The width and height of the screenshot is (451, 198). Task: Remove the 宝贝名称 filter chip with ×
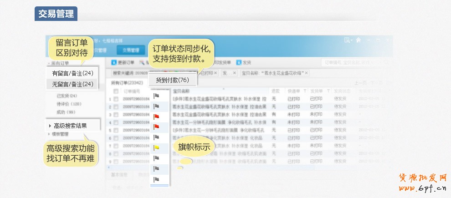click(x=306, y=73)
